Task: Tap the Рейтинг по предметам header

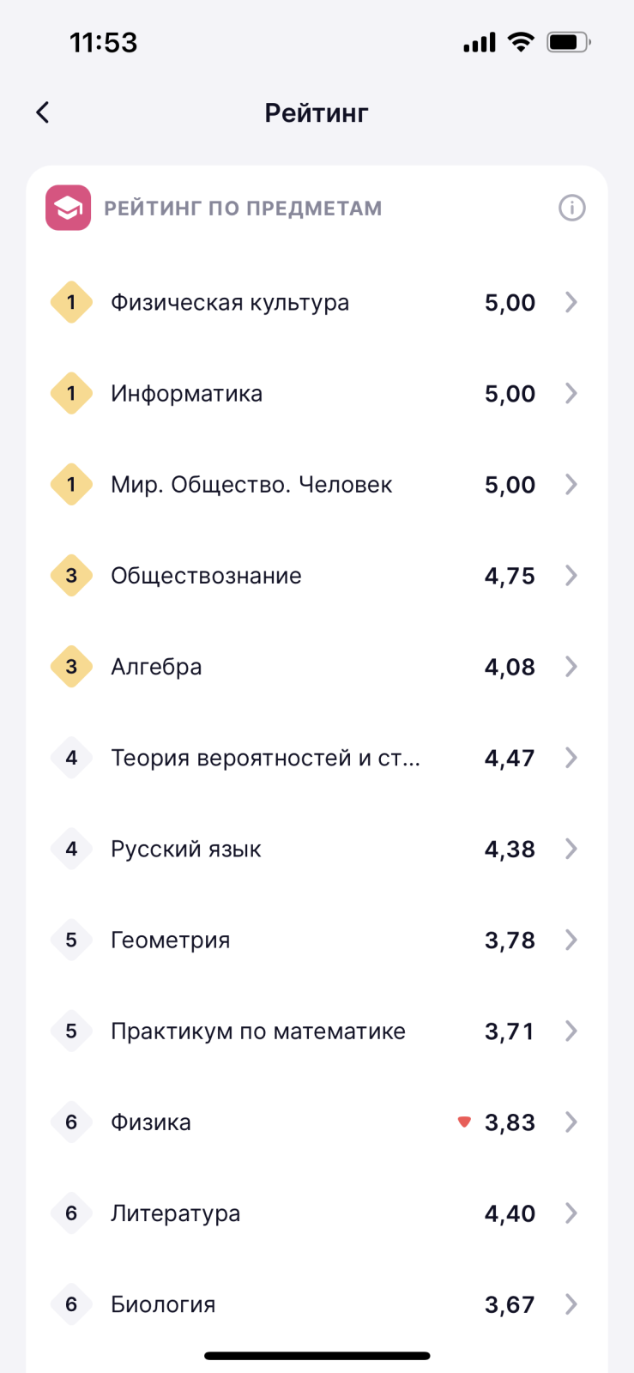Action: pos(243,209)
